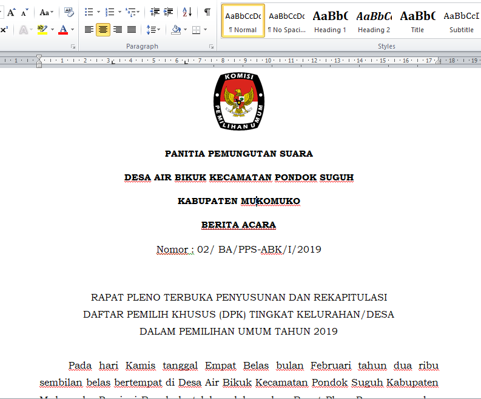
Task: Click on 'KABUPATEN MUKOMUKO' line
Action: pos(239,201)
